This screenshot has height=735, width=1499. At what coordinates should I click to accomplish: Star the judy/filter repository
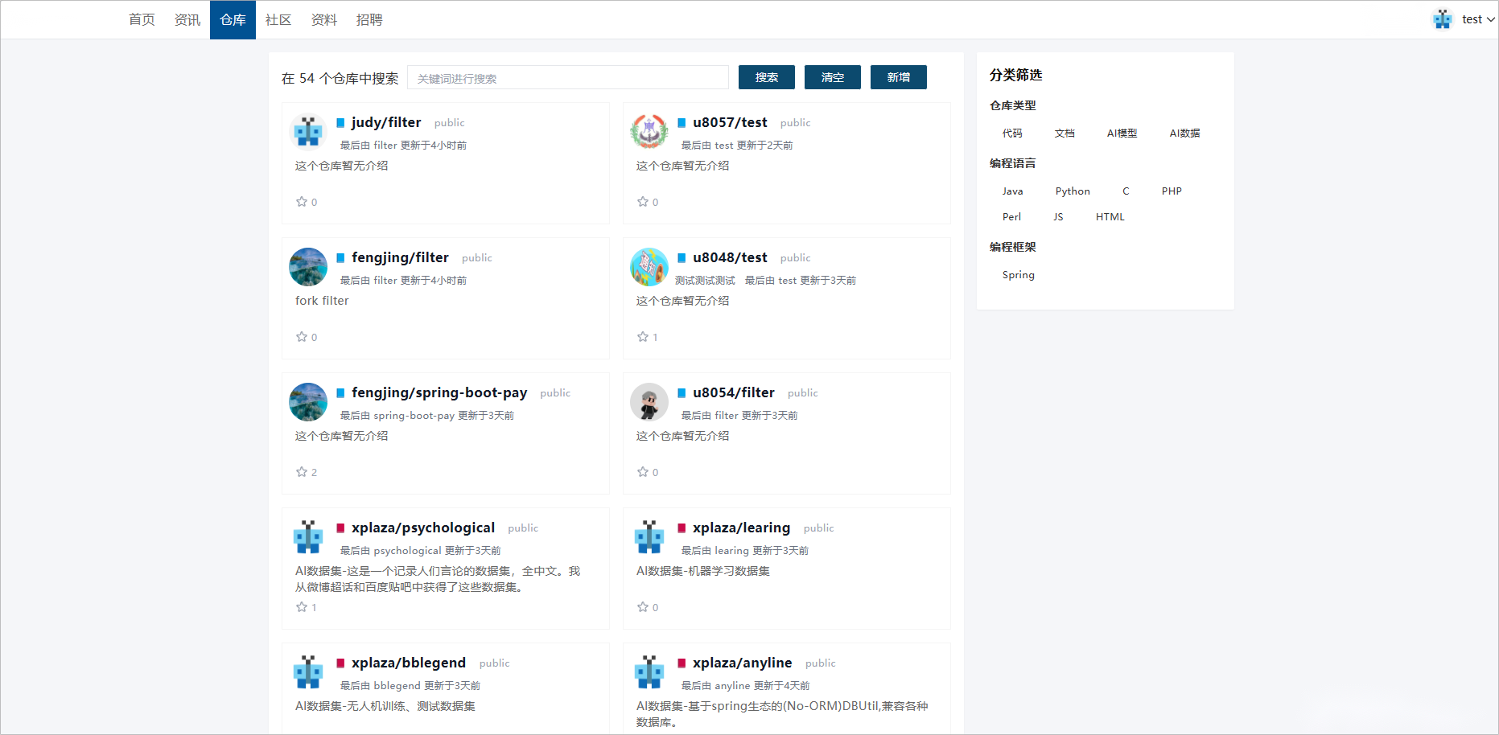[302, 202]
